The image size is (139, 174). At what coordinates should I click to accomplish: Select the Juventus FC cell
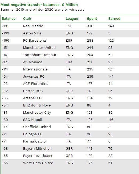[x=34, y=76]
